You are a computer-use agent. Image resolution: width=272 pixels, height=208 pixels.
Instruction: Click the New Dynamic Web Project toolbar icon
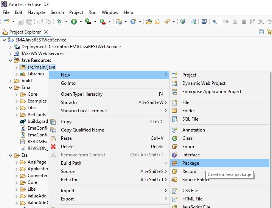click(x=119, y=21)
